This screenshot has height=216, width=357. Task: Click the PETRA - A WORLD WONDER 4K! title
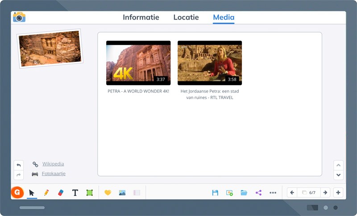pyautogui.click(x=138, y=91)
